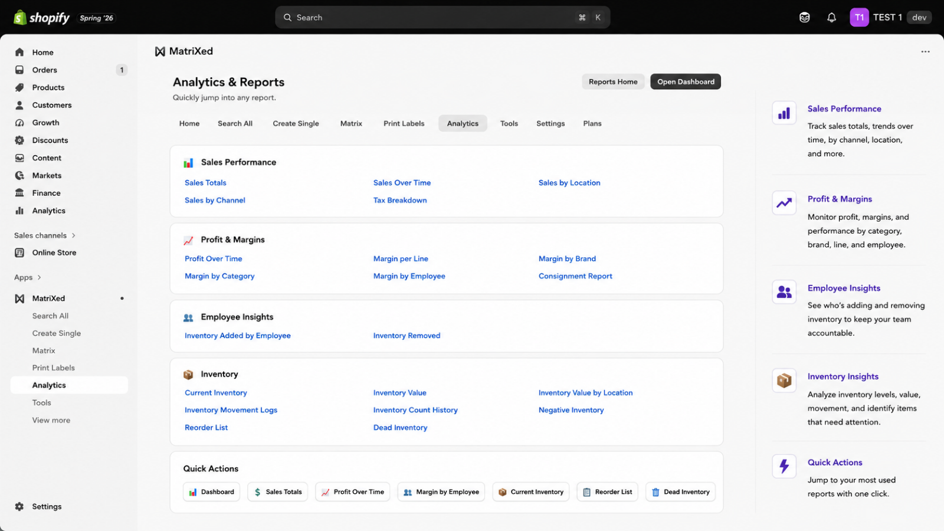Open the Sidekick assistant icon
Viewport: 944px width, 531px height.
pos(805,18)
